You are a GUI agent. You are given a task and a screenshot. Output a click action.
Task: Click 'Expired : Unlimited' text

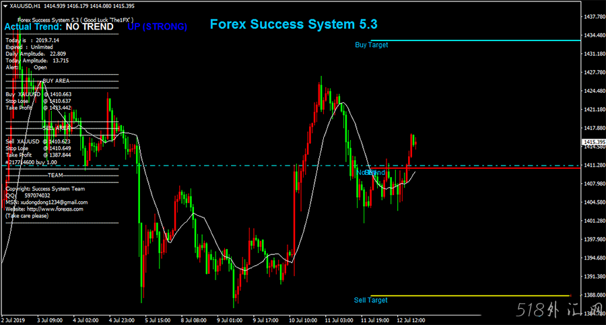tap(29, 47)
